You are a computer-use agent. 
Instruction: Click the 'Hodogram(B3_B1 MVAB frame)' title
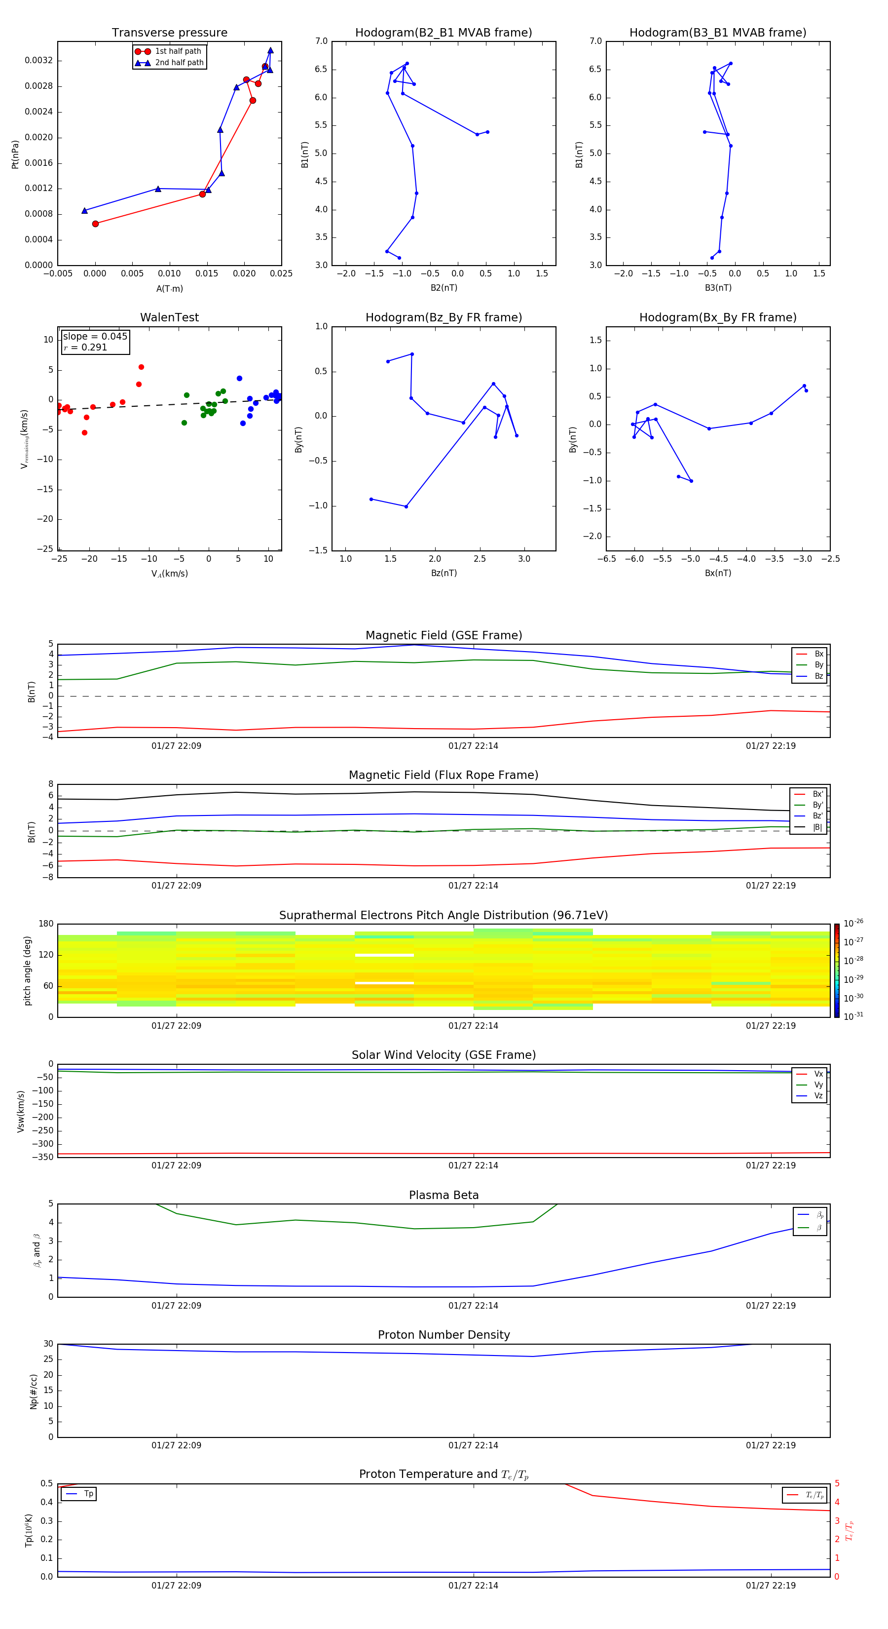click(718, 33)
